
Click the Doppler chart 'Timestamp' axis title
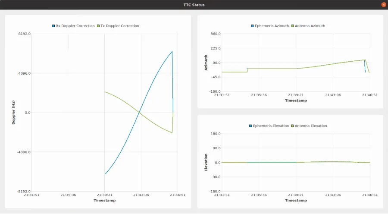[x=105, y=200]
